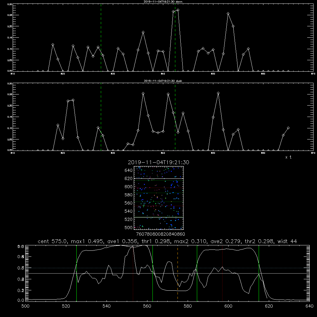Select red dotted line at 597 in profile
The height and width of the screenshot is (317, 317).
[x=223, y=273]
